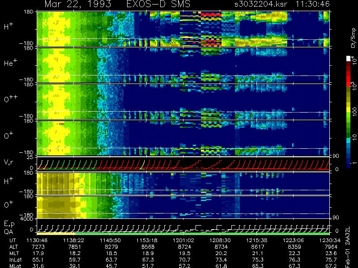Select InLat value '59.7'
358x268 pixels.
pyautogui.click(x=75, y=260)
